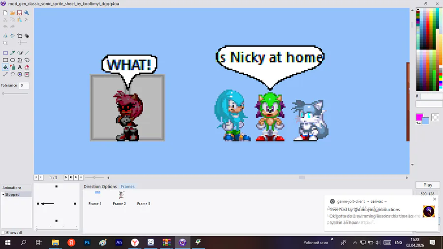
Task: Jump to first frame button
Action: (x=36, y=177)
